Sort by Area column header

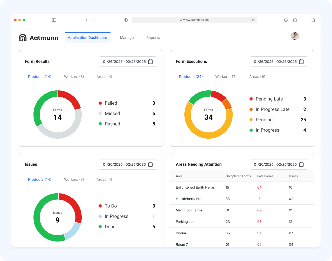click(179, 176)
